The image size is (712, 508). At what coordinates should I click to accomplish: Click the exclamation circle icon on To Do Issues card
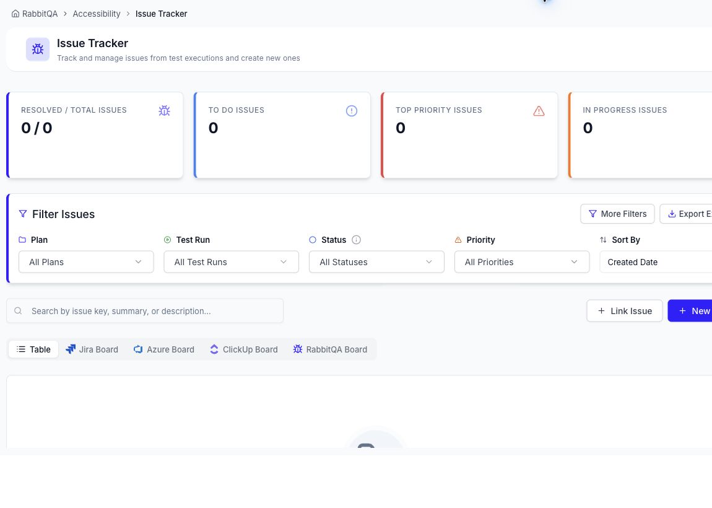pos(352,111)
